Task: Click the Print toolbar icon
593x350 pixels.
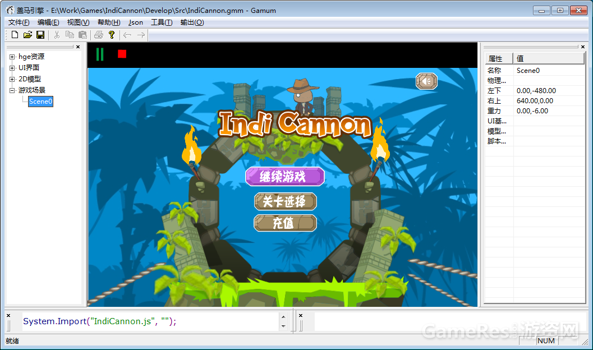Action: pyautogui.click(x=99, y=35)
